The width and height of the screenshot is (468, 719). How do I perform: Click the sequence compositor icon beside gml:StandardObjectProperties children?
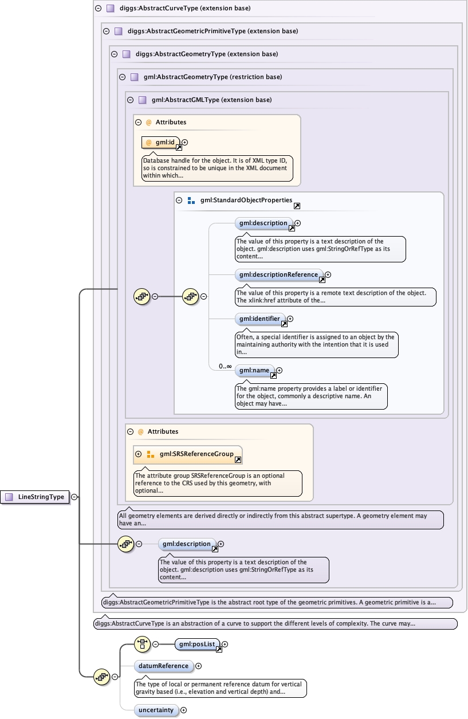coord(190,296)
